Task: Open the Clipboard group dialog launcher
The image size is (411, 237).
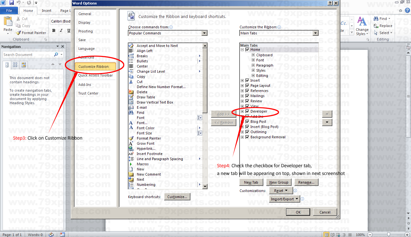Action: (45, 40)
